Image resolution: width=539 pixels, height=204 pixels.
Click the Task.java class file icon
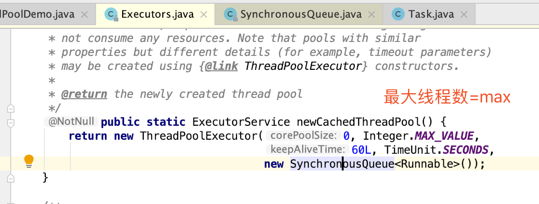(398, 14)
